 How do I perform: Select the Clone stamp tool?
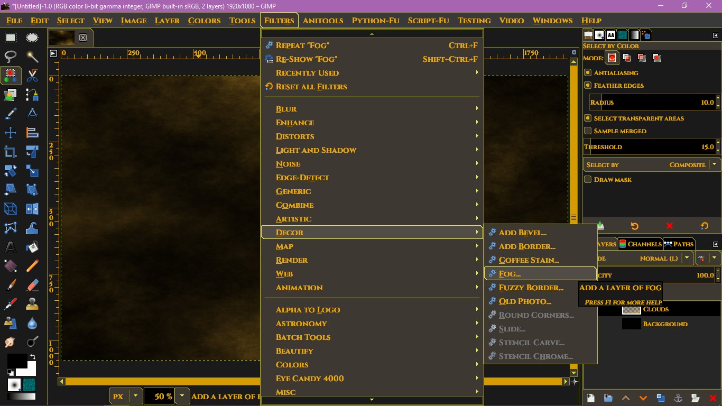(x=32, y=304)
